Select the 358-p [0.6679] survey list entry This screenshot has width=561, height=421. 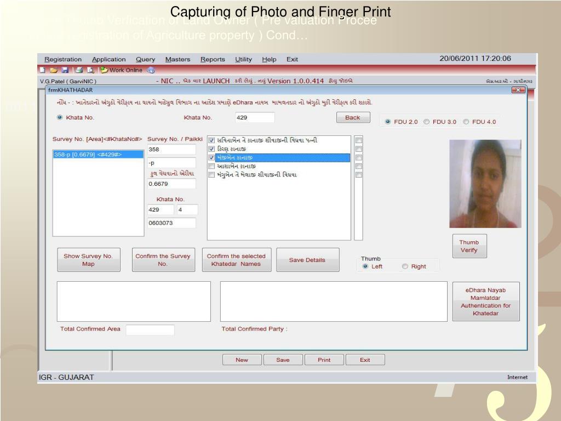(98, 155)
